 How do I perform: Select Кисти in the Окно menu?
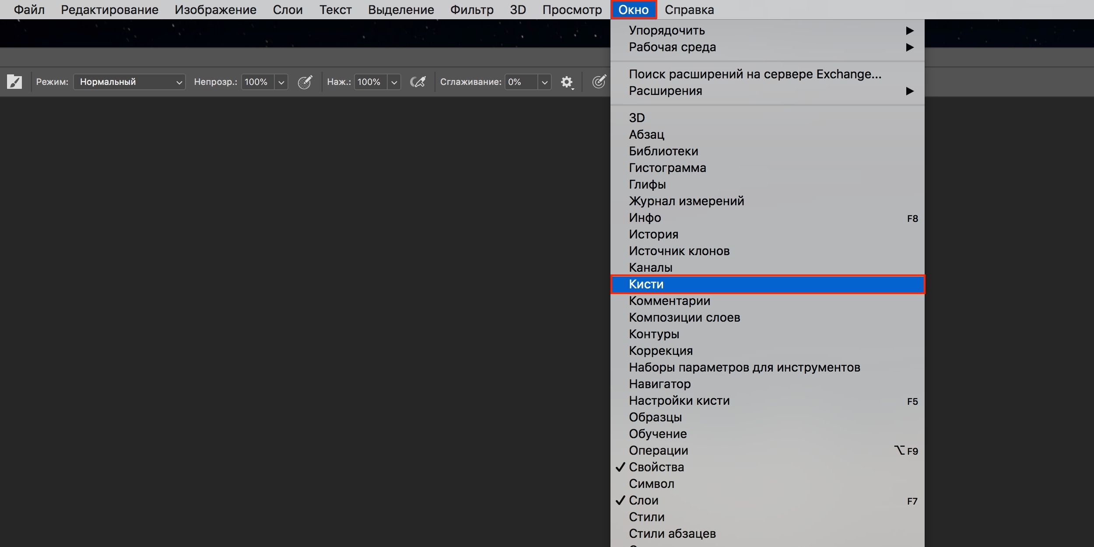coord(646,284)
